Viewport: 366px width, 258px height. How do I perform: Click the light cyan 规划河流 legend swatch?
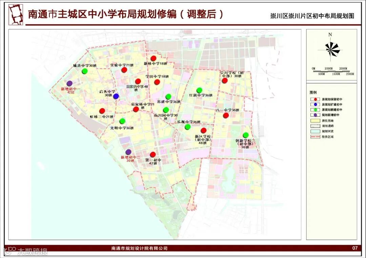315,131
